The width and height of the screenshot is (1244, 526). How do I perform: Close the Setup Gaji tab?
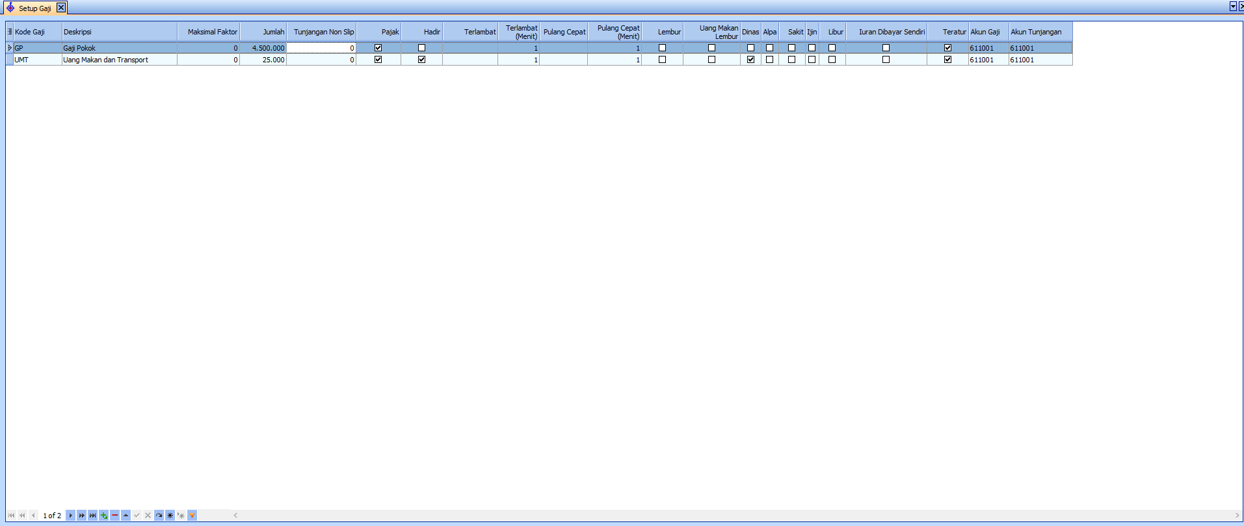point(61,8)
